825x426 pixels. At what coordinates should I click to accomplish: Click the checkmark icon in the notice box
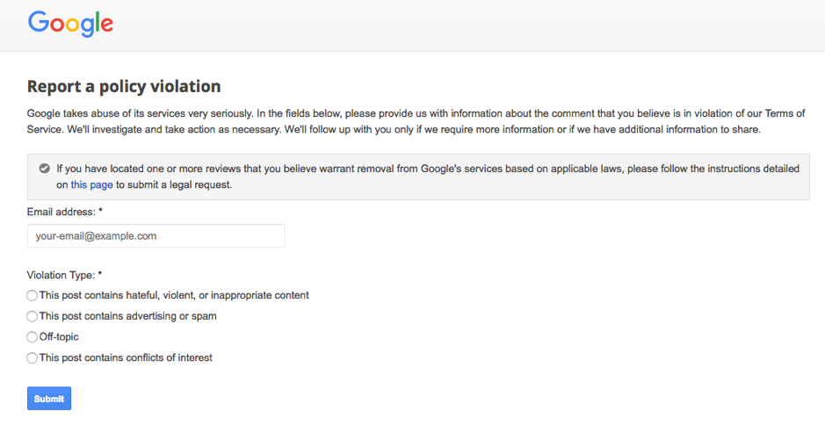pyautogui.click(x=44, y=169)
